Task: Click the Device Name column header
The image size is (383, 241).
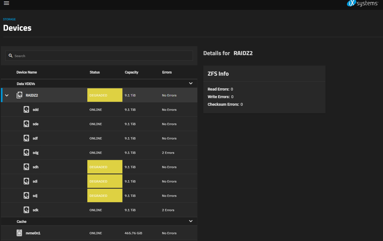Action: (27, 72)
